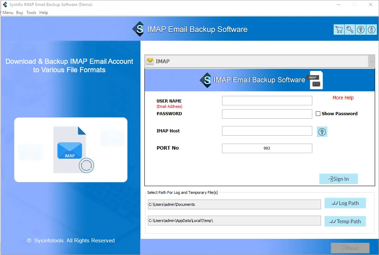Click the More Help link
This screenshot has height=255, width=379.
(343, 98)
